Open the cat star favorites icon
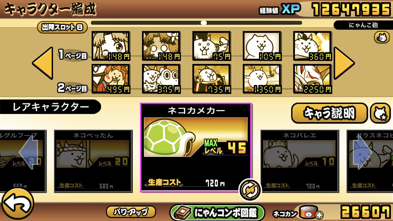The width and height of the screenshot is (393, 221). click(x=380, y=113)
